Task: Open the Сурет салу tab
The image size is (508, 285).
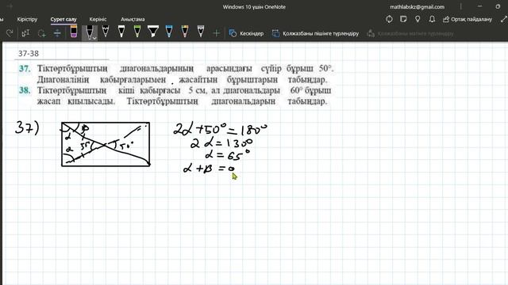Action: 63,19
